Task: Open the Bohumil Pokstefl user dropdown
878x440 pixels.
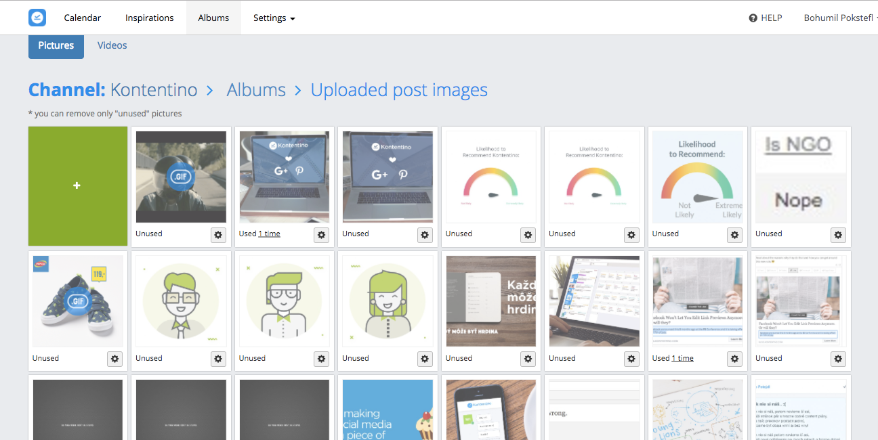Action: 841,18
